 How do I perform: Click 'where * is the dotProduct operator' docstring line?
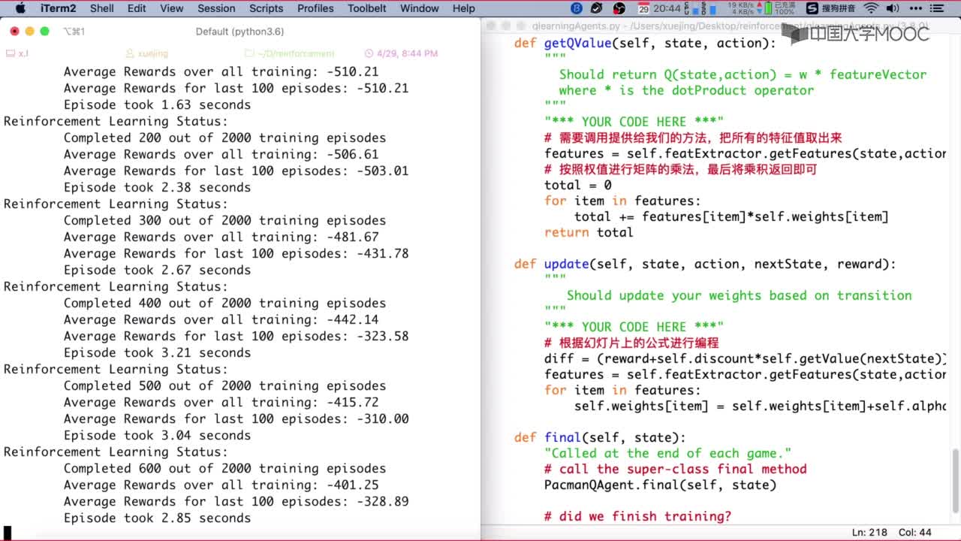pyautogui.click(x=686, y=90)
